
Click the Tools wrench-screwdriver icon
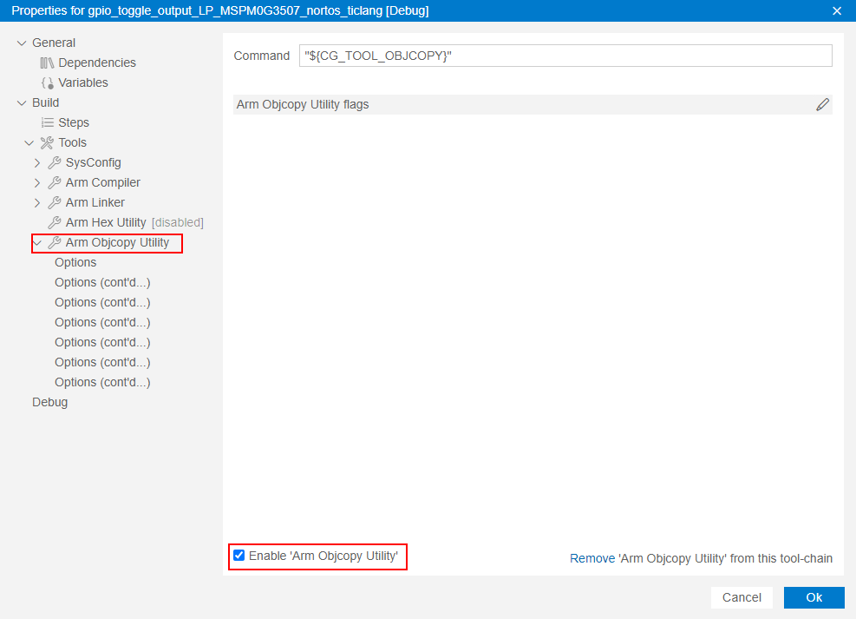point(47,143)
